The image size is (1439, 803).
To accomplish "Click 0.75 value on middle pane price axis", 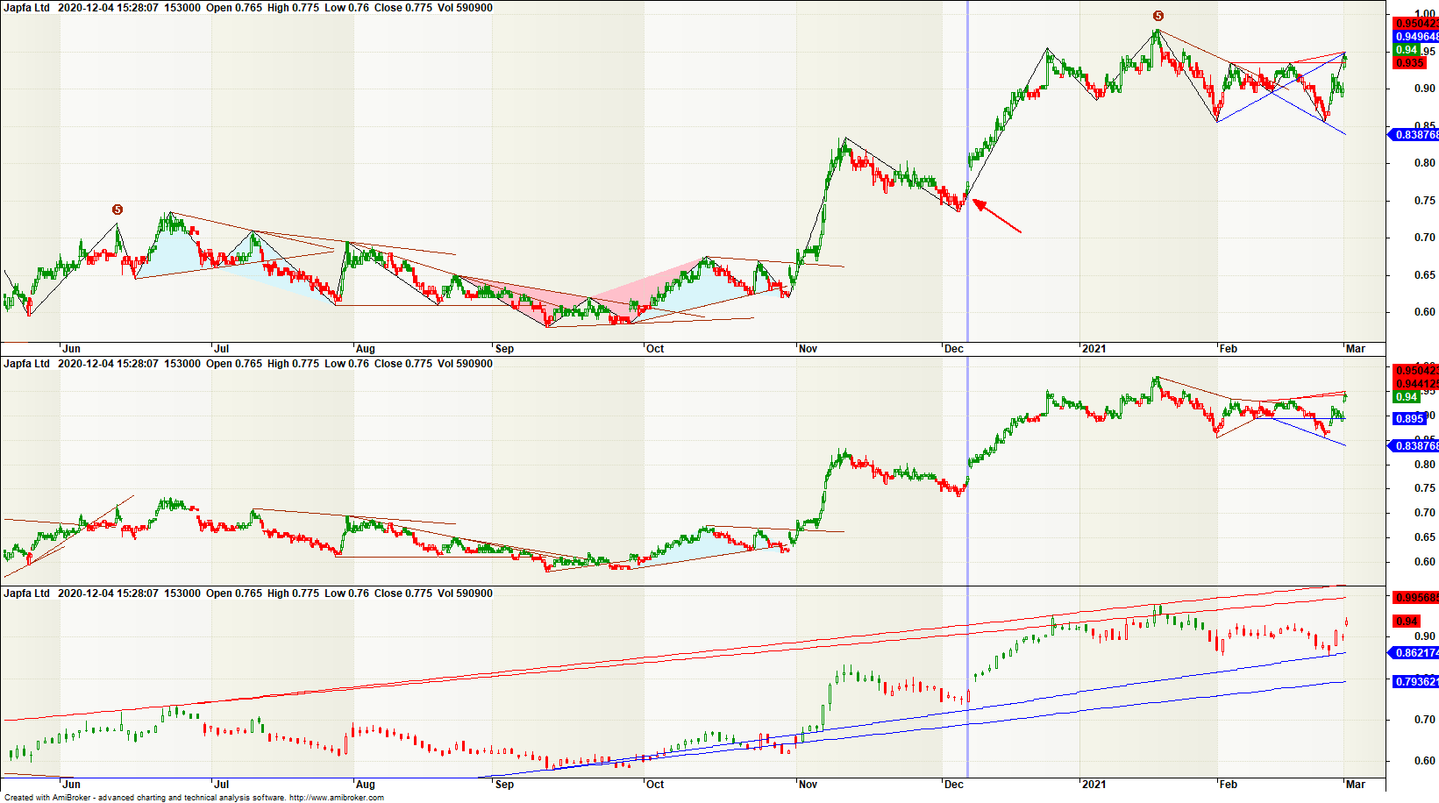I will click(x=1425, y=488).
